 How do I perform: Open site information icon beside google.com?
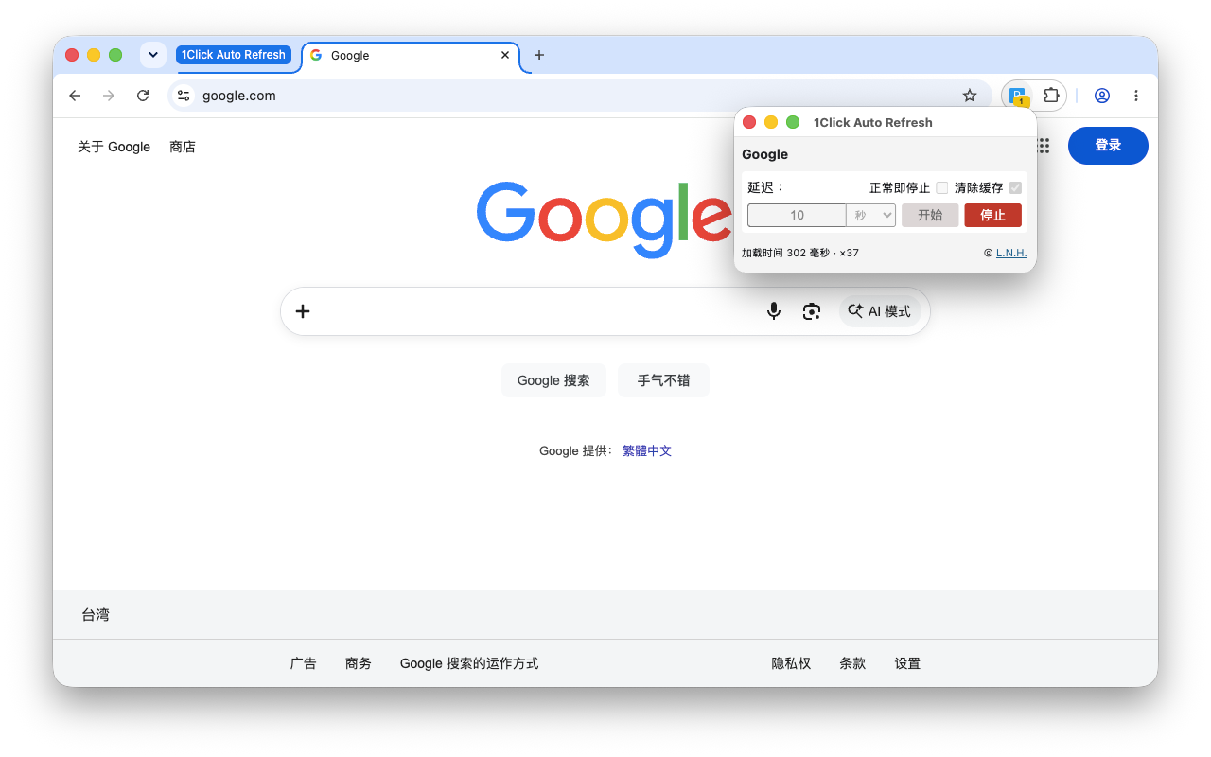tap(184, 96)
